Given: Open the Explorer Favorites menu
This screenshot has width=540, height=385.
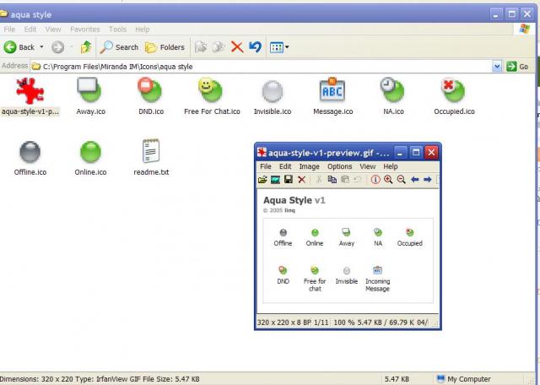Looking at the screenshot, I should [x=84, y=30].
